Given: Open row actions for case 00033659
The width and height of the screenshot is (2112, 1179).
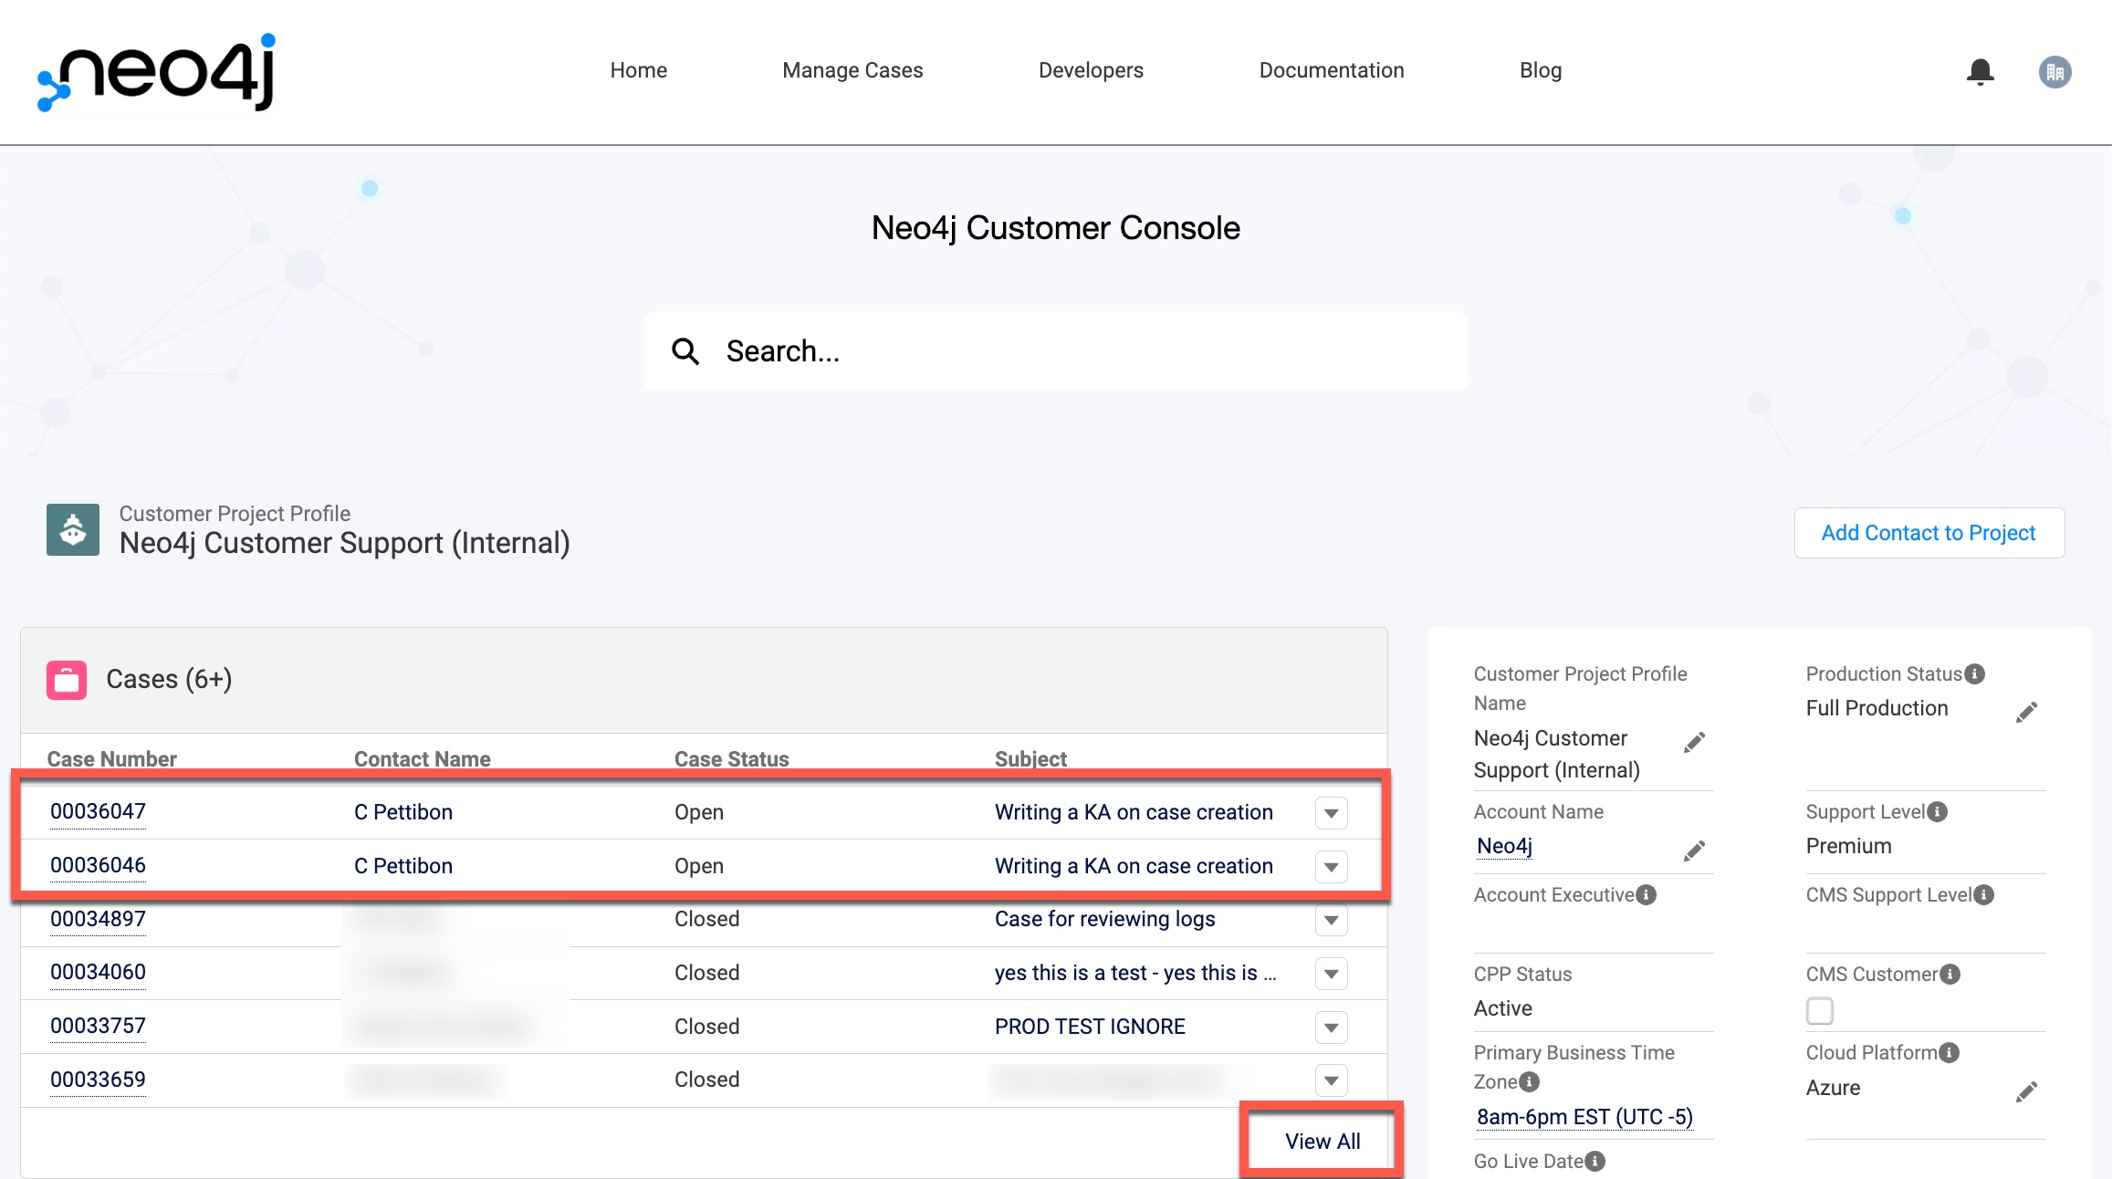Looking at the screenshot, I should [1332, 1080].
